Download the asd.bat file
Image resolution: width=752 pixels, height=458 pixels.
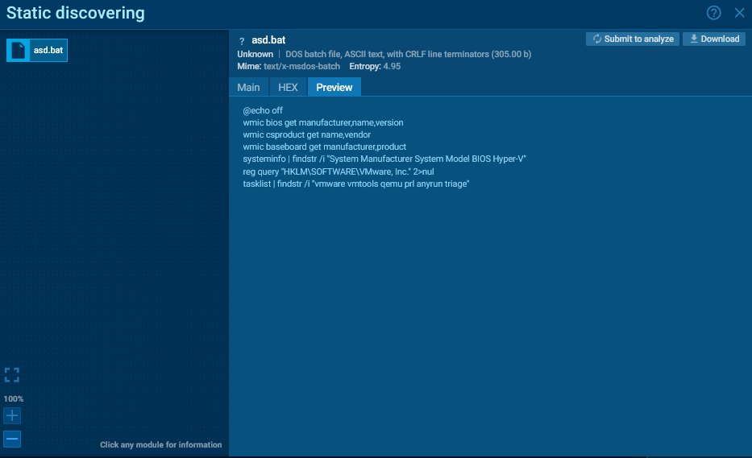click(x=714, y=39)
